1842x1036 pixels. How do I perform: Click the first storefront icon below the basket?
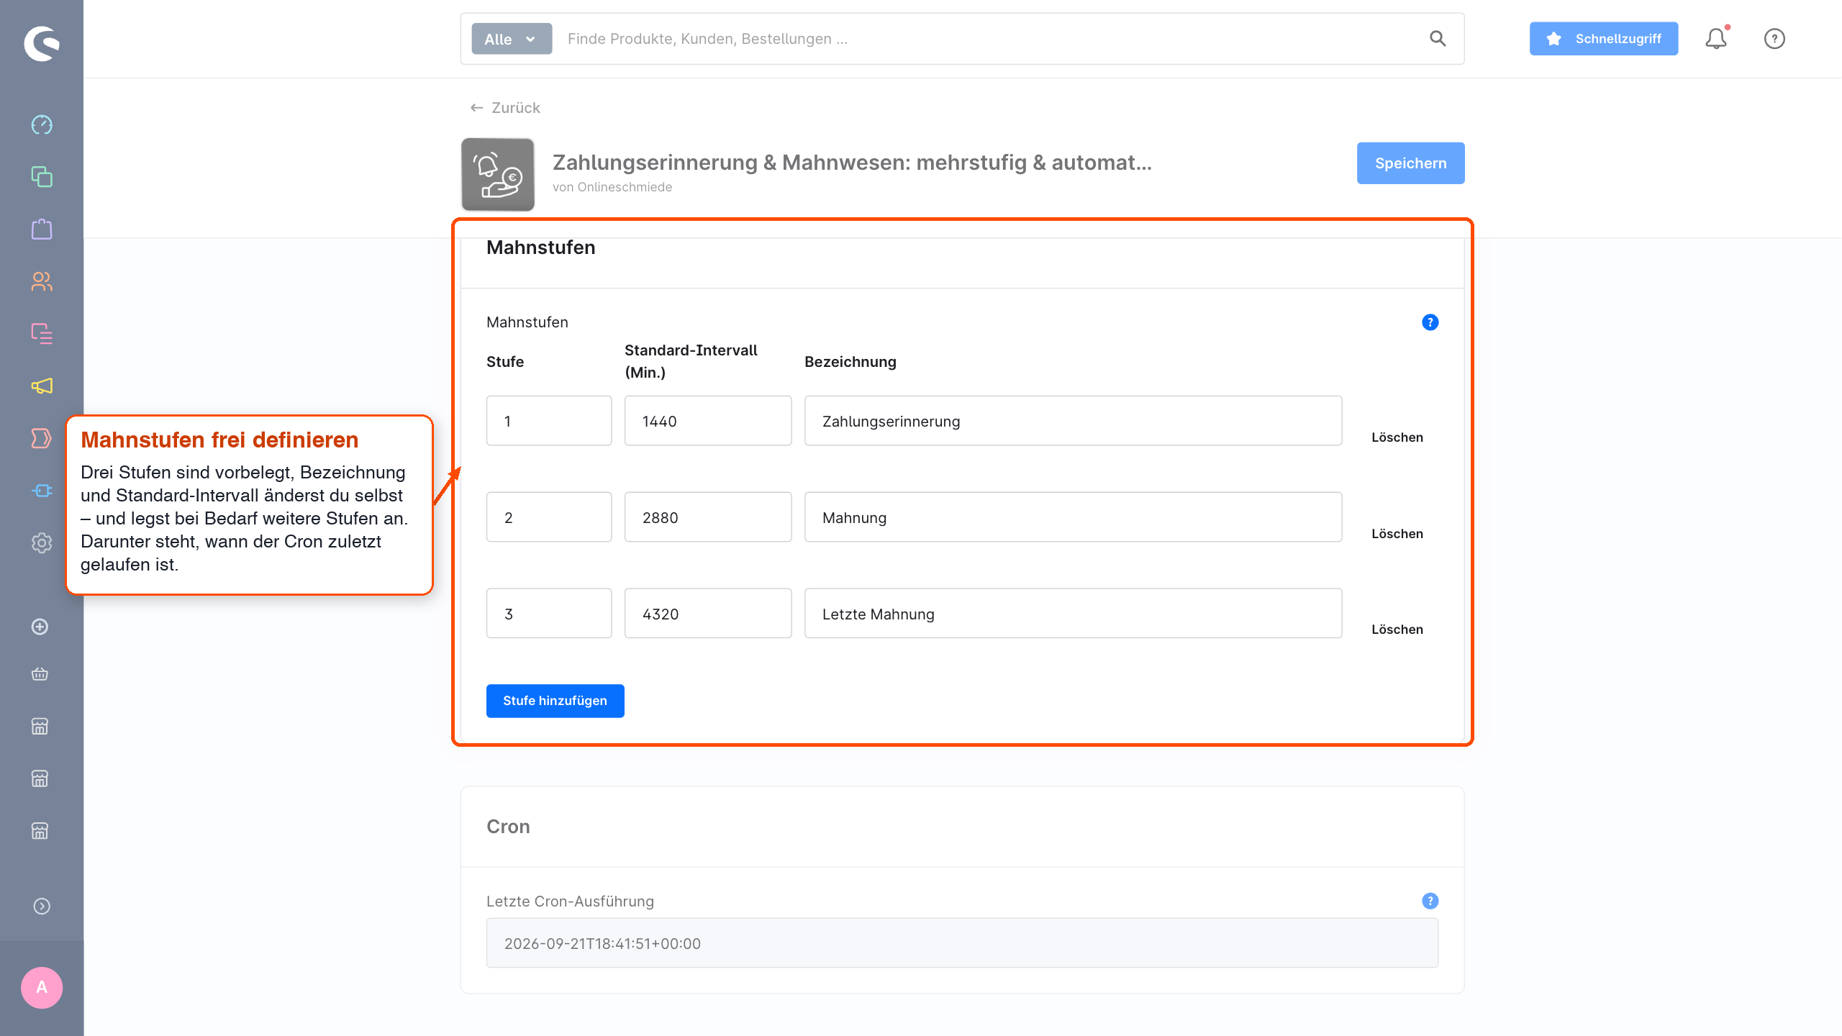pos(40,727)
